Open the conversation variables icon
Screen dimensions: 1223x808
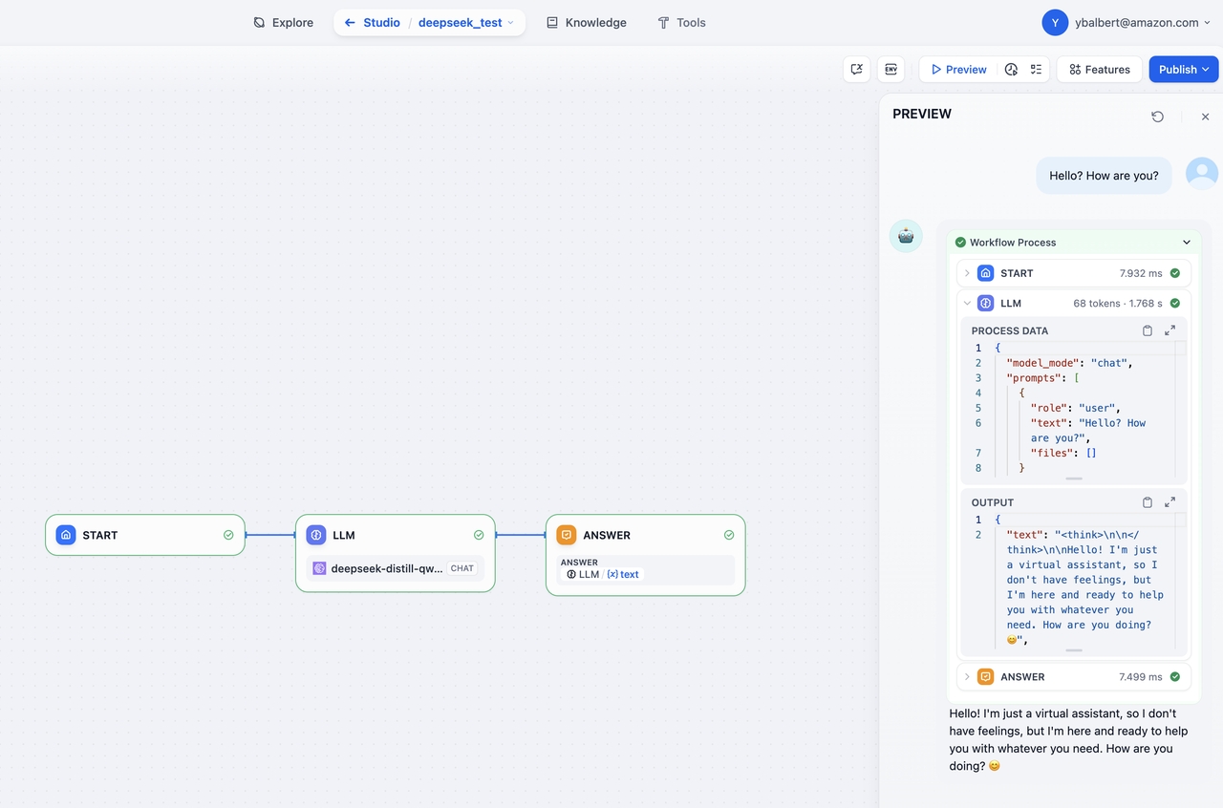tap(857, 70)
